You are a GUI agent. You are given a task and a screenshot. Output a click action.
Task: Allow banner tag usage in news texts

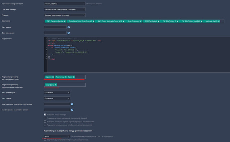coord(45,125)
